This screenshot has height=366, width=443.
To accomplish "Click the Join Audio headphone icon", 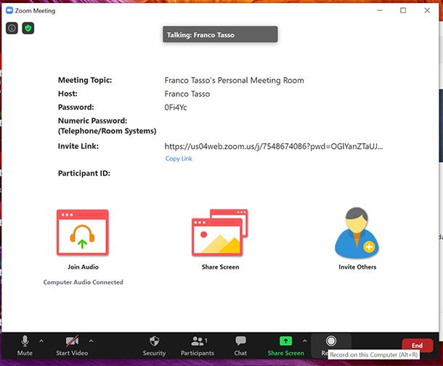I will (x=83, y=232).
